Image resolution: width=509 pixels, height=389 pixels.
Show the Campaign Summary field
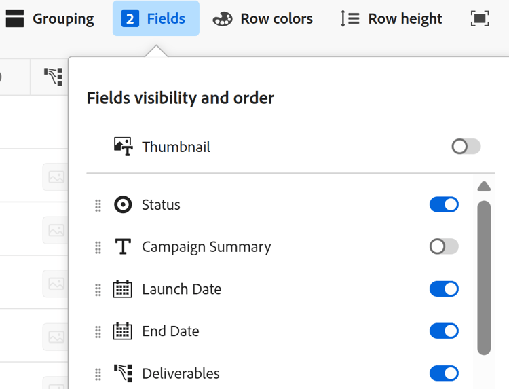[x=444, y=246]
